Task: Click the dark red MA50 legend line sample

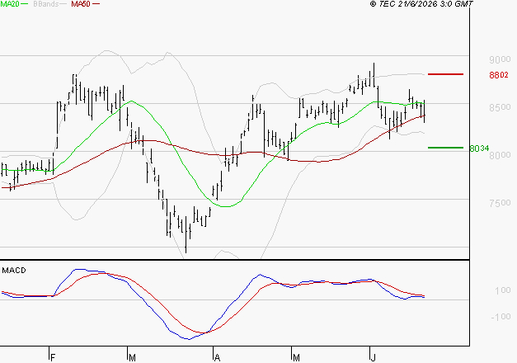Action: 96,4
